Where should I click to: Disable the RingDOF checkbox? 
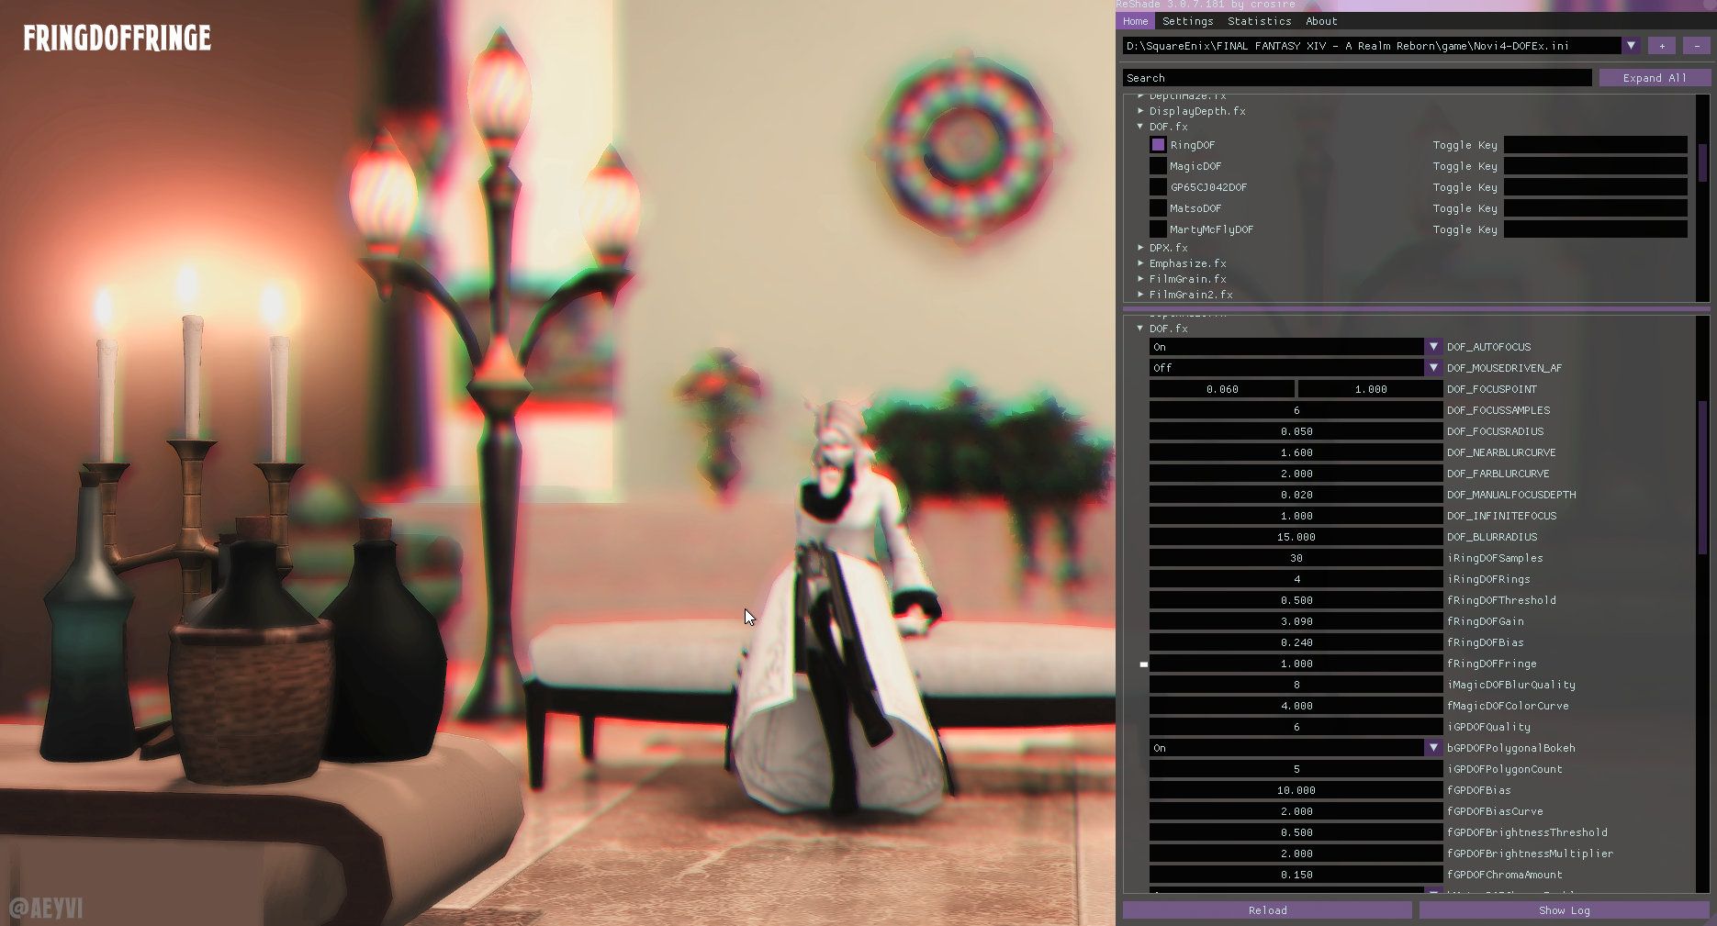click(1158, 145)
